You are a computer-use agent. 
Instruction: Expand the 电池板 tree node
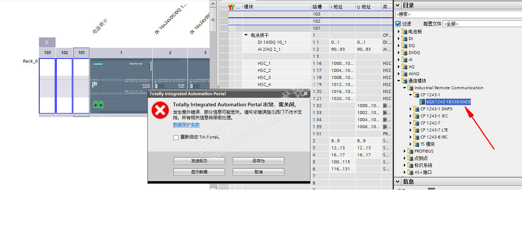tap(399, 31)
